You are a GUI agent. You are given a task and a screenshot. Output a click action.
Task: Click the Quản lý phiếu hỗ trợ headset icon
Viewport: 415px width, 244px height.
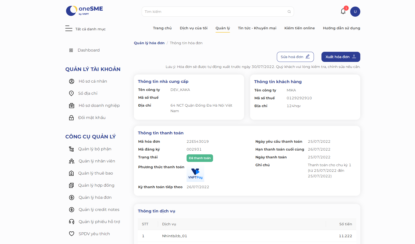pyautogui.click(x=72, y=222)
